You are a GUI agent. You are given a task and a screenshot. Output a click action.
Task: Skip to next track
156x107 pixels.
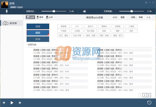tap(20, 103)
